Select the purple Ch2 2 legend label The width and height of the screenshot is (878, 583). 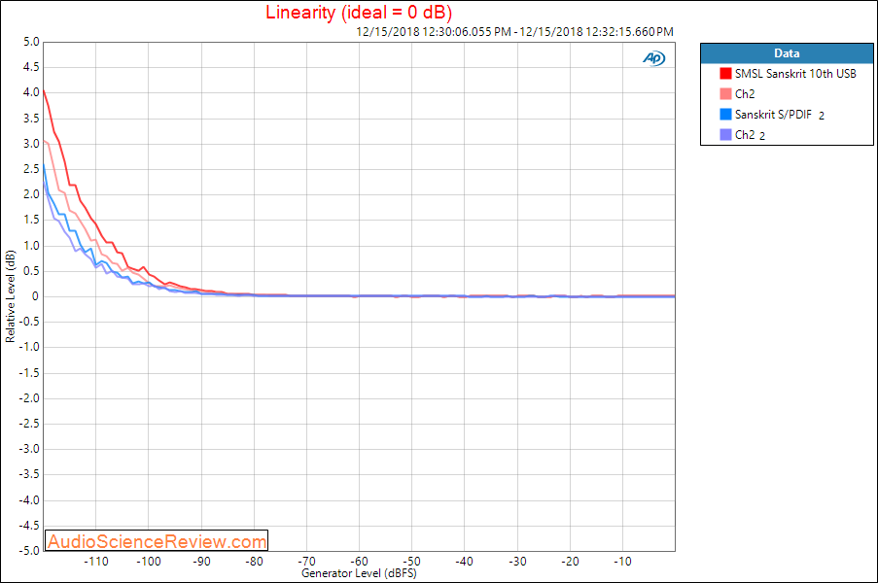pos(750,135)
